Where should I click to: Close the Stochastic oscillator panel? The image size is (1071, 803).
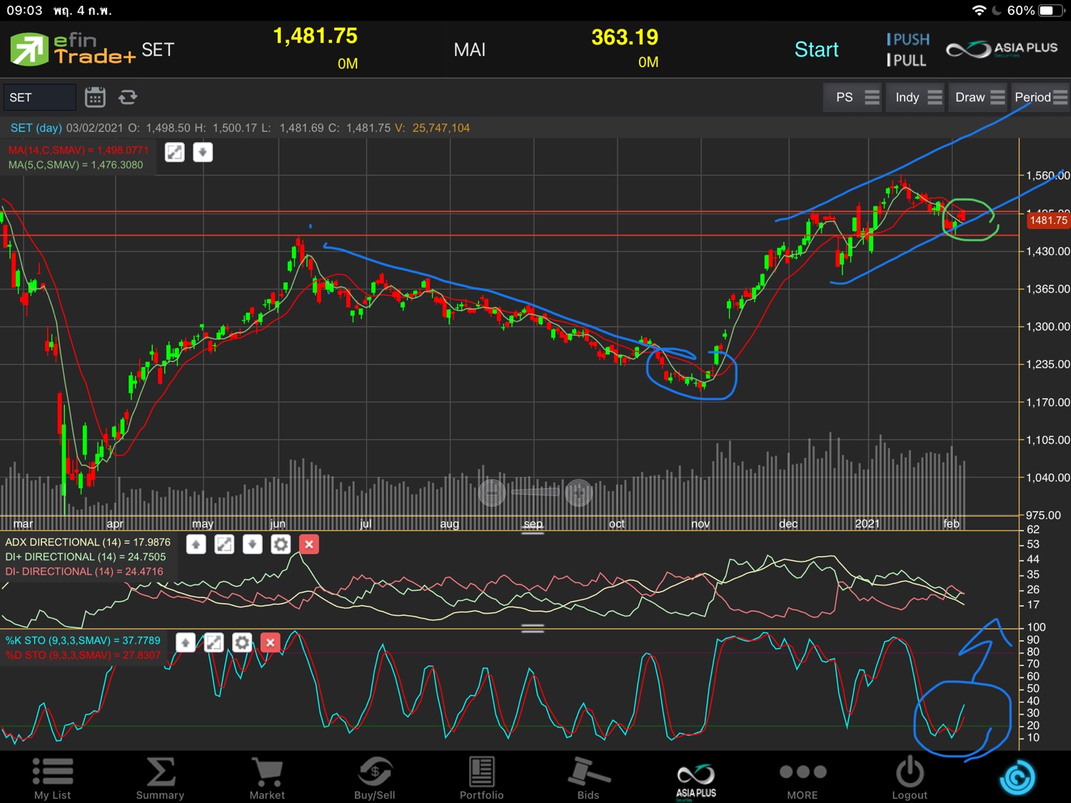[x=270, y=643]
